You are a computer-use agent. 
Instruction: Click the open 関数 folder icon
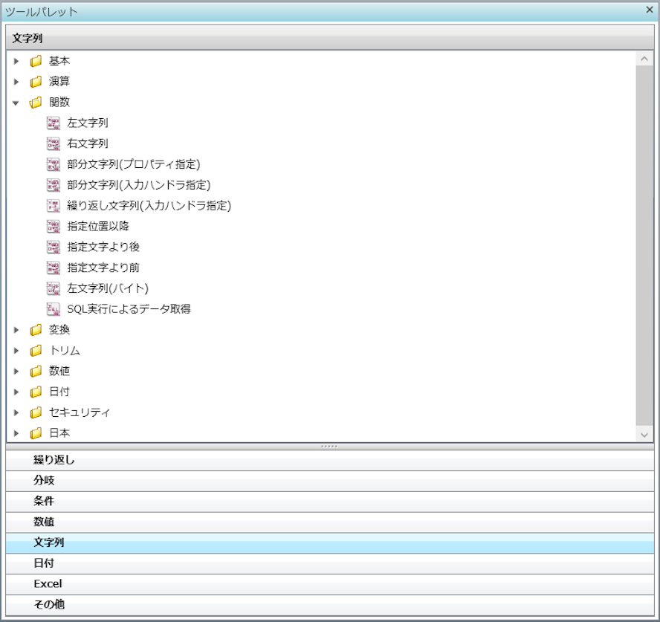36,103
